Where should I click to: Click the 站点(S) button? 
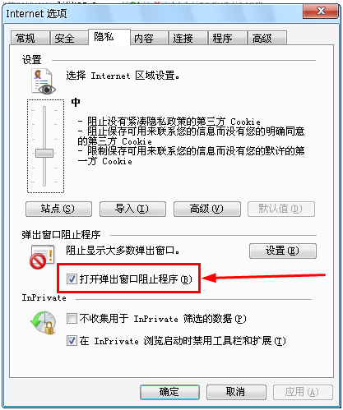58,209
